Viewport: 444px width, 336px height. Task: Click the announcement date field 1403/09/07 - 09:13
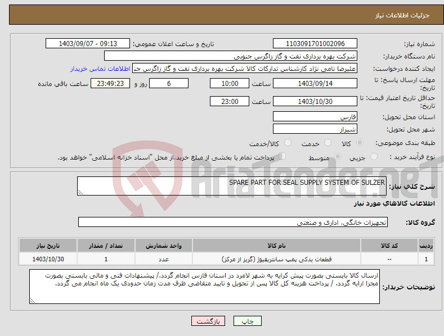pyautogui.click(x=87, y=44)
